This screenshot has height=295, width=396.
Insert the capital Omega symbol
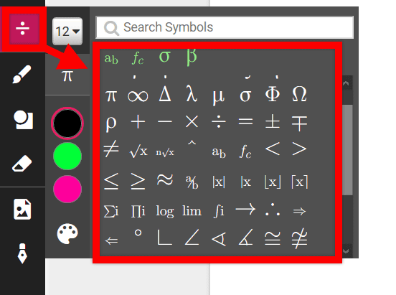299,94
